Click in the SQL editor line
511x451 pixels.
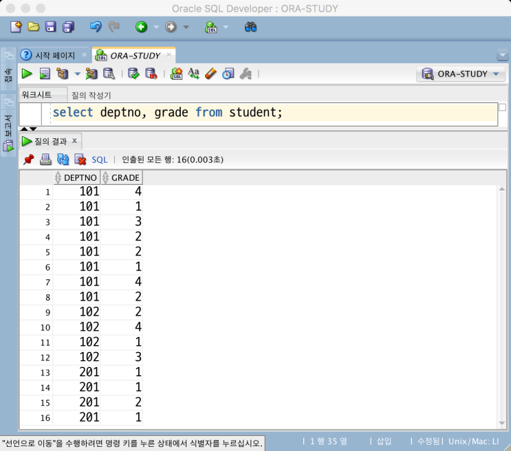coord(274,113)
